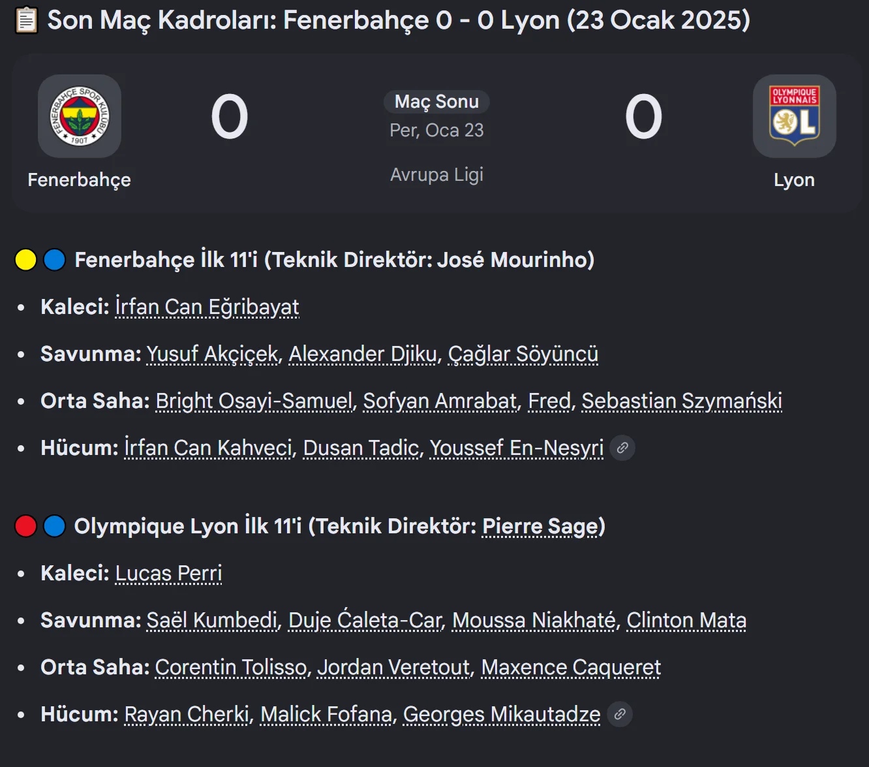869x767 pixels.
Task: Open the Rayan Cherki link
Action: tap(187, 714)
